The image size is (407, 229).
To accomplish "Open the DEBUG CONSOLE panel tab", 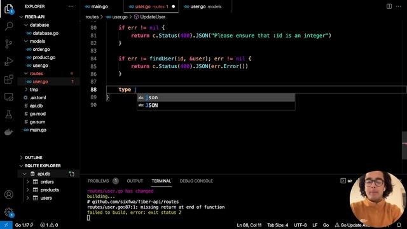I will [197, 181].
